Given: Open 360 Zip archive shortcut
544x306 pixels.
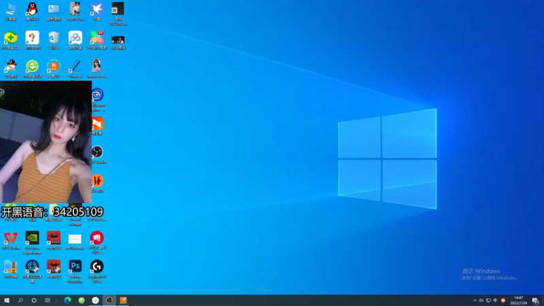Looking at the screenshot, I should click(x=11, y=269).
